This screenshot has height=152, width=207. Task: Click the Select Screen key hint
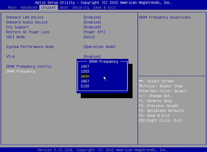tap(157, 81)
